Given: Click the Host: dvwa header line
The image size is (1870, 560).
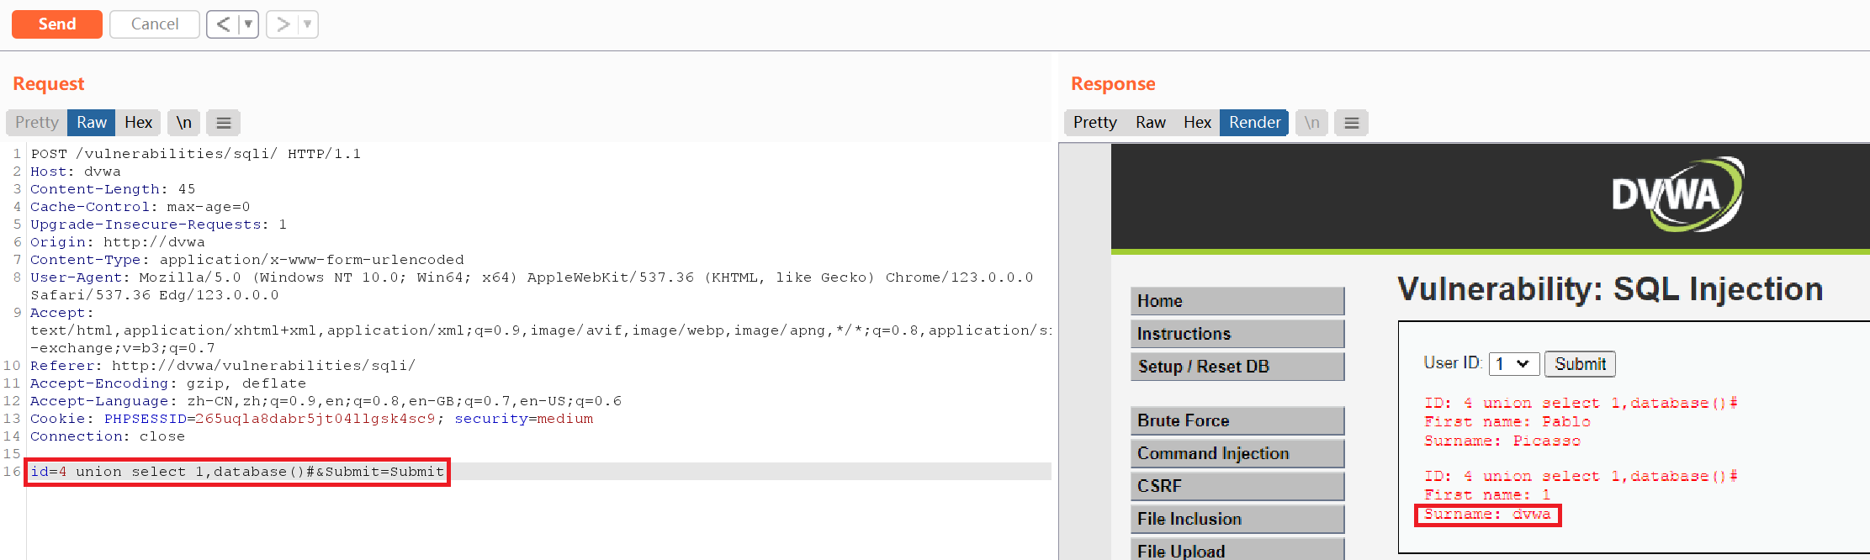Looking at the screenshot, I should pos(76,172).
